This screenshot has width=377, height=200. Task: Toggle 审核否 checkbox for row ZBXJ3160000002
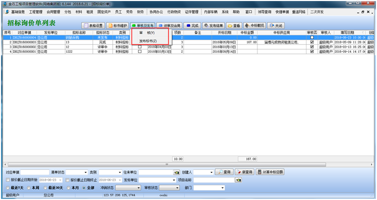coord(312,47)
